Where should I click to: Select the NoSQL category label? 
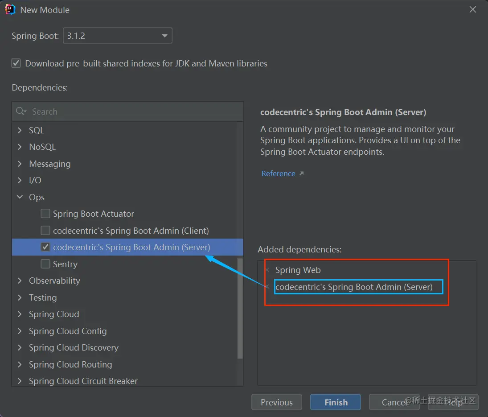(x=42, y=147)
